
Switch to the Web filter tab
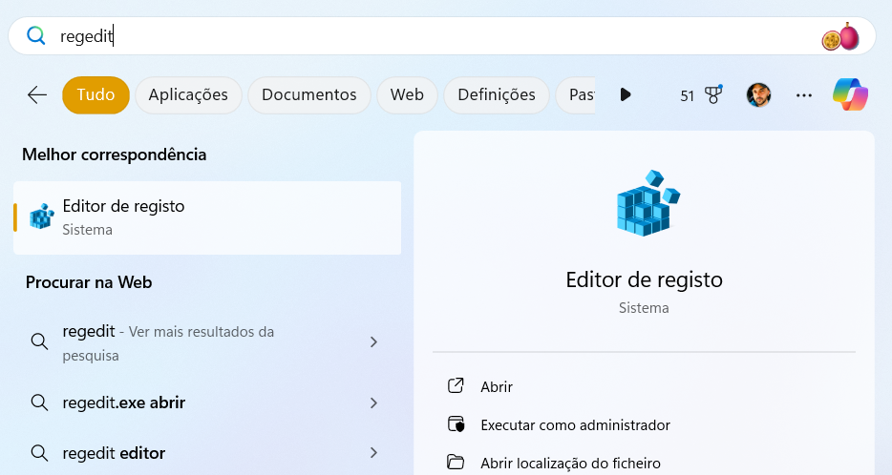point(407,94)
